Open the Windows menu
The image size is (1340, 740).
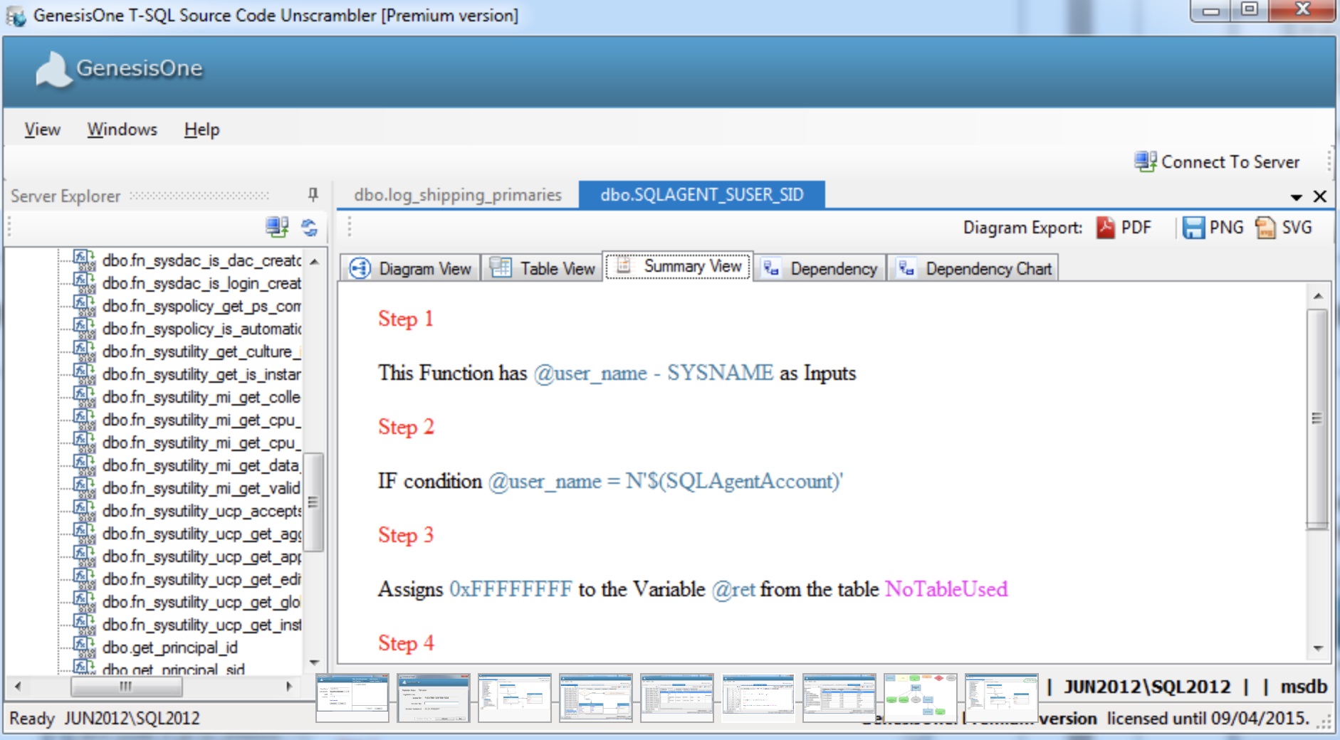click(x=122, y=129)
